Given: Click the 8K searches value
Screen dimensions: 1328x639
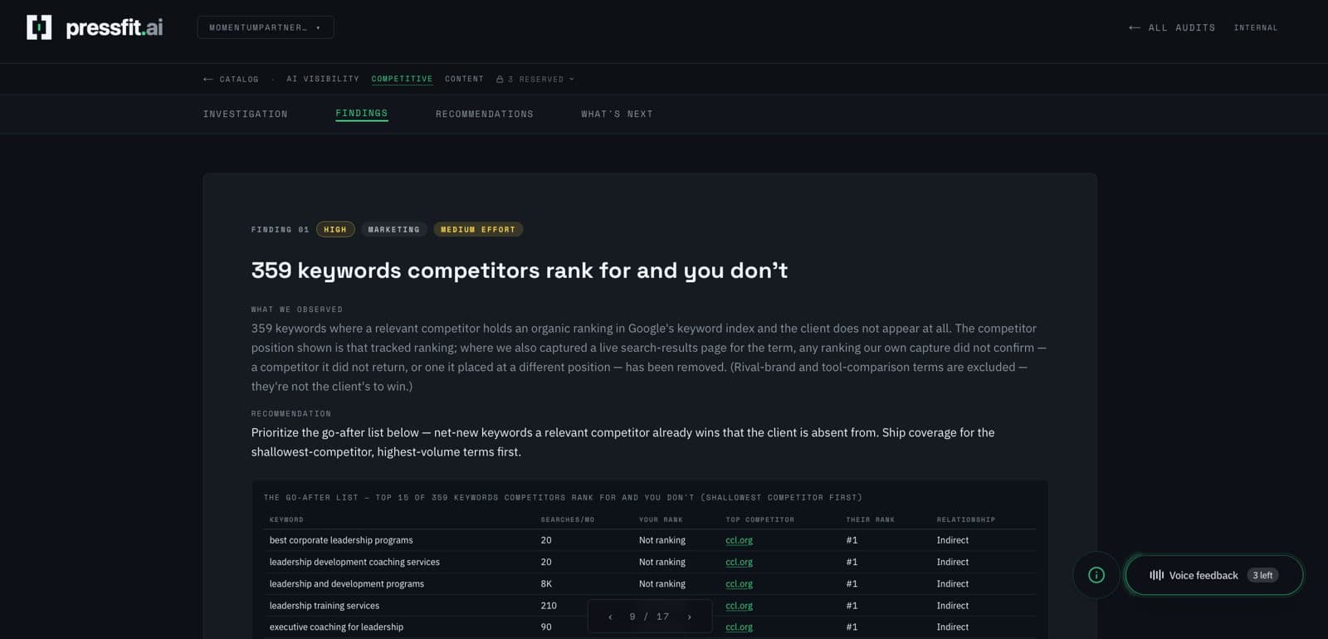Looking at the screenshot, I should 546,583.
